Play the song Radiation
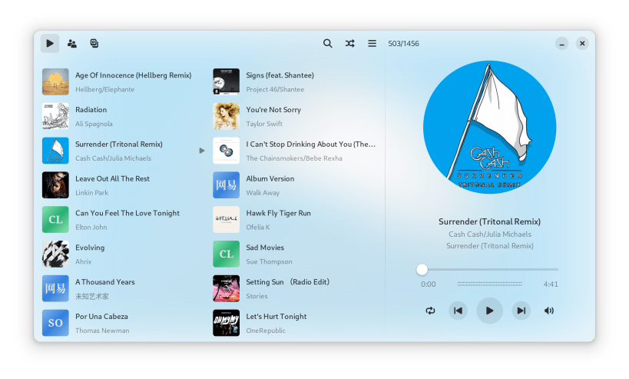 click(124, 116)
